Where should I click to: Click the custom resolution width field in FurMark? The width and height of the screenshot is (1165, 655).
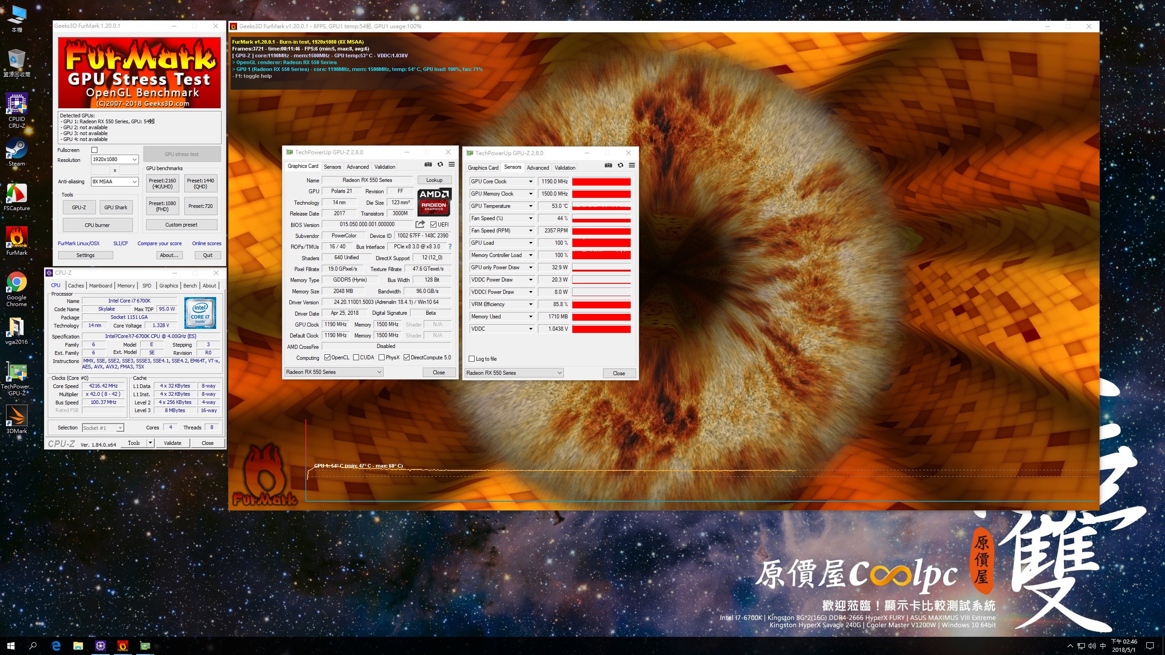click(101, 170)
